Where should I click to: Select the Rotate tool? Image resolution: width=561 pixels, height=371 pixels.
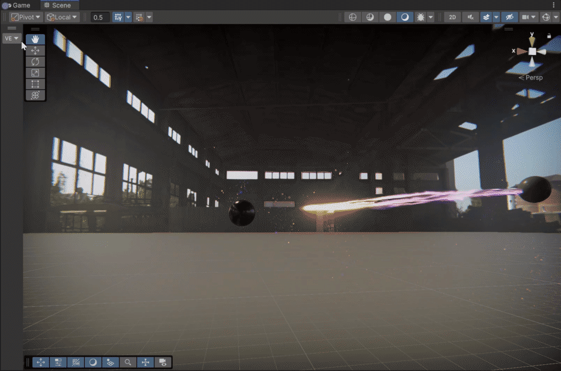pyautogui.click(x=35, y=62)
